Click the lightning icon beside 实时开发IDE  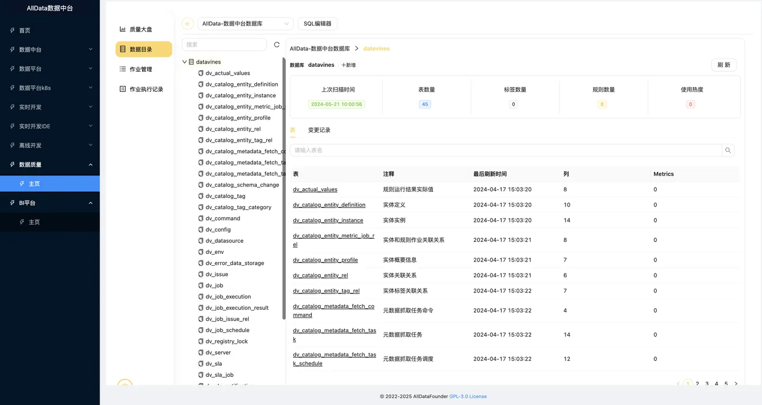13,126
